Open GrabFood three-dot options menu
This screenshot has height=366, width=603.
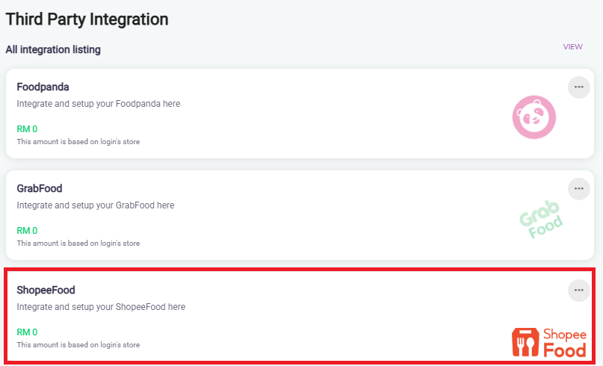pos(578,189)
